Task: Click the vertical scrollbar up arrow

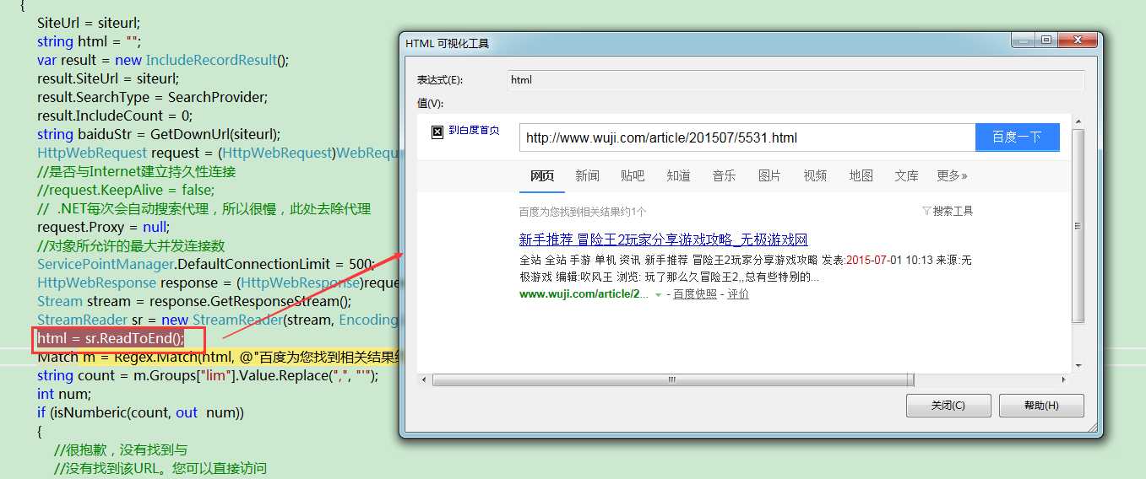Action: point(1078,120)
